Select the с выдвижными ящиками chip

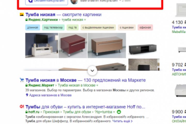coord(98,28)
